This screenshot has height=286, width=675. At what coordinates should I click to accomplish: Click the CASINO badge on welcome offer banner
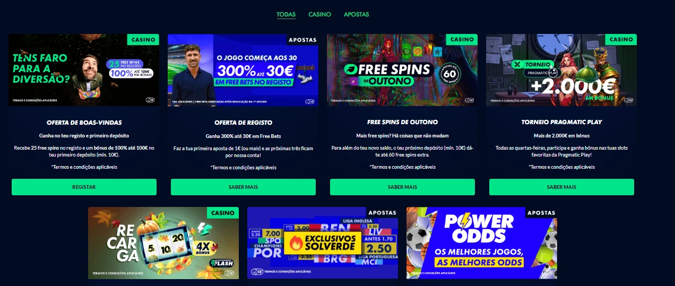(143, 40)
